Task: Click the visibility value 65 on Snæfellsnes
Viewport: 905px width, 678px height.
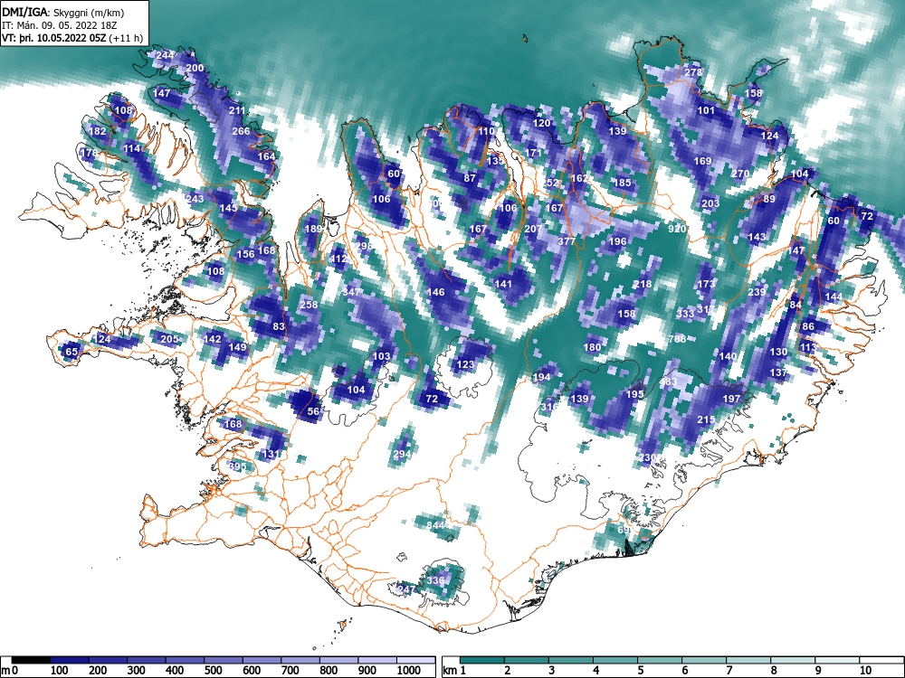Action: 71,352
